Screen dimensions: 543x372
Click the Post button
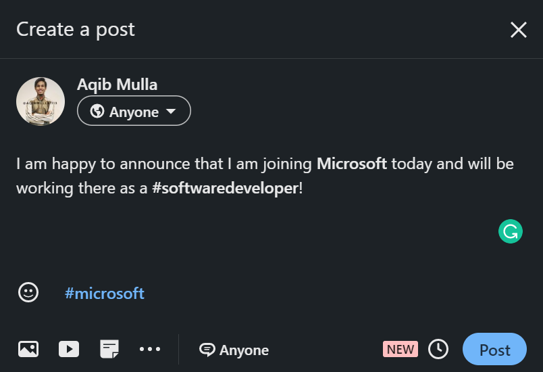(494, 350)
